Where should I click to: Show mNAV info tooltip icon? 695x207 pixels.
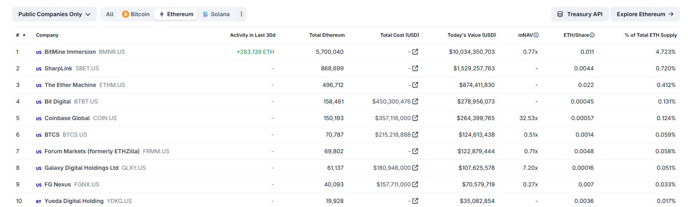pos(536,35)
